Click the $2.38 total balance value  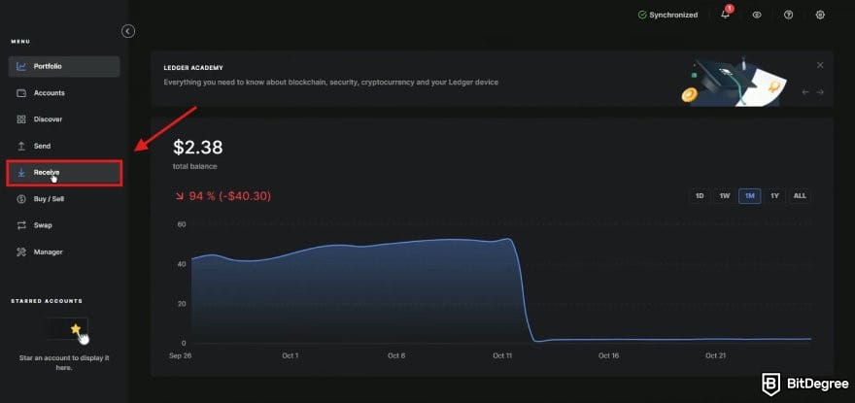pyautogui.click(x=198, y=148)
